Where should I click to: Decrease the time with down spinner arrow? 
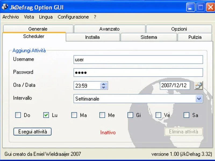tap(104, 87)
